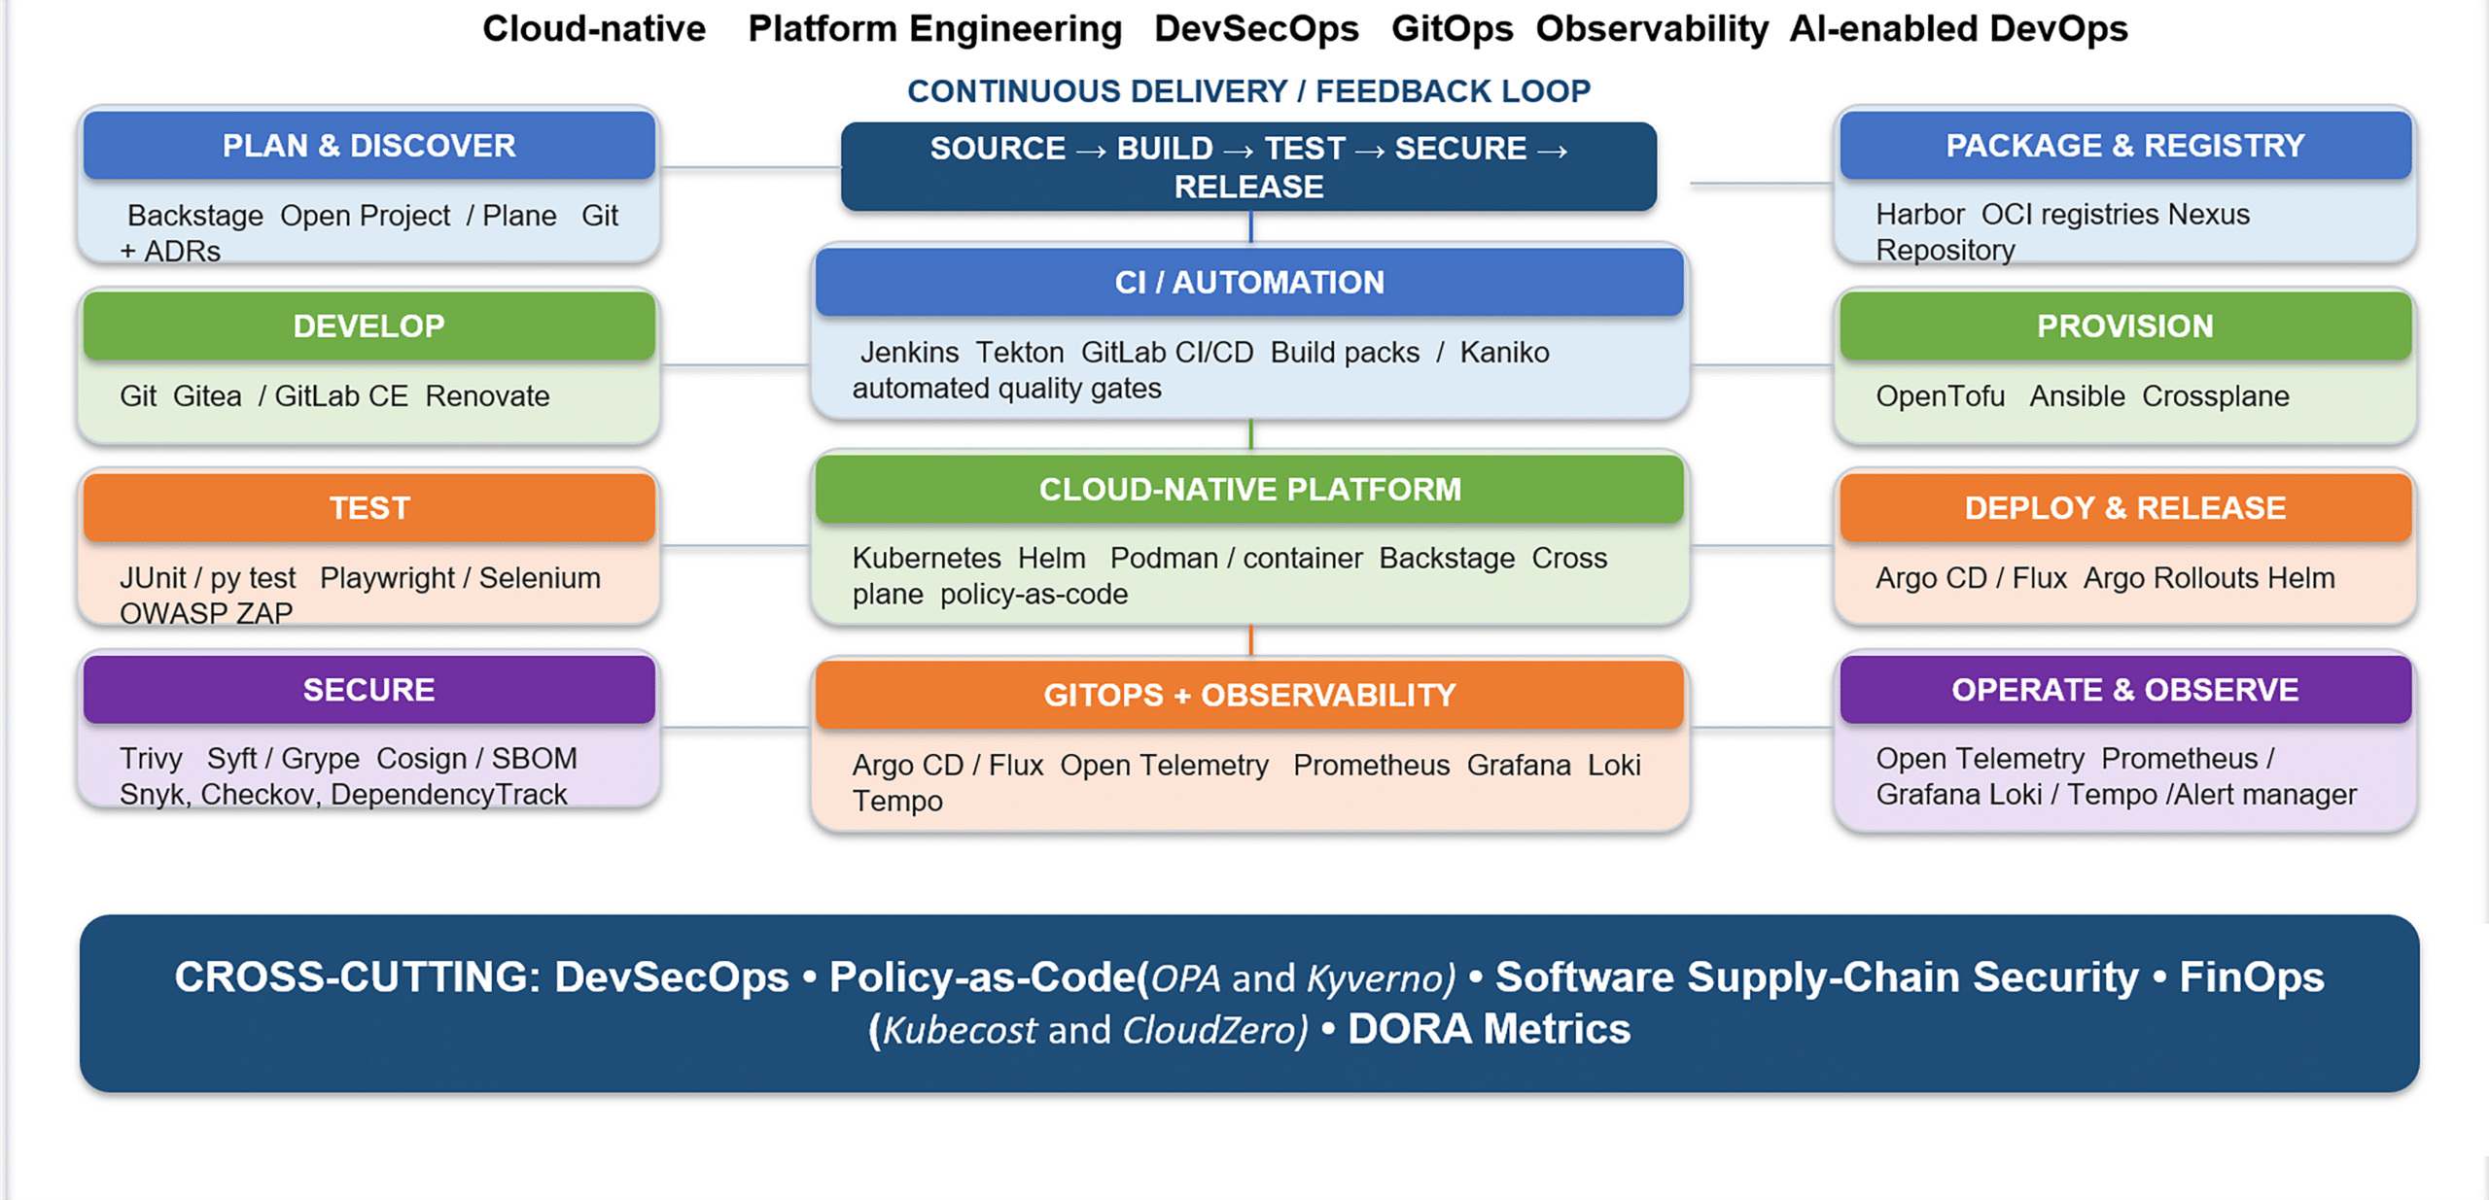Click Renovate in the Develop box

pos(487,396)
